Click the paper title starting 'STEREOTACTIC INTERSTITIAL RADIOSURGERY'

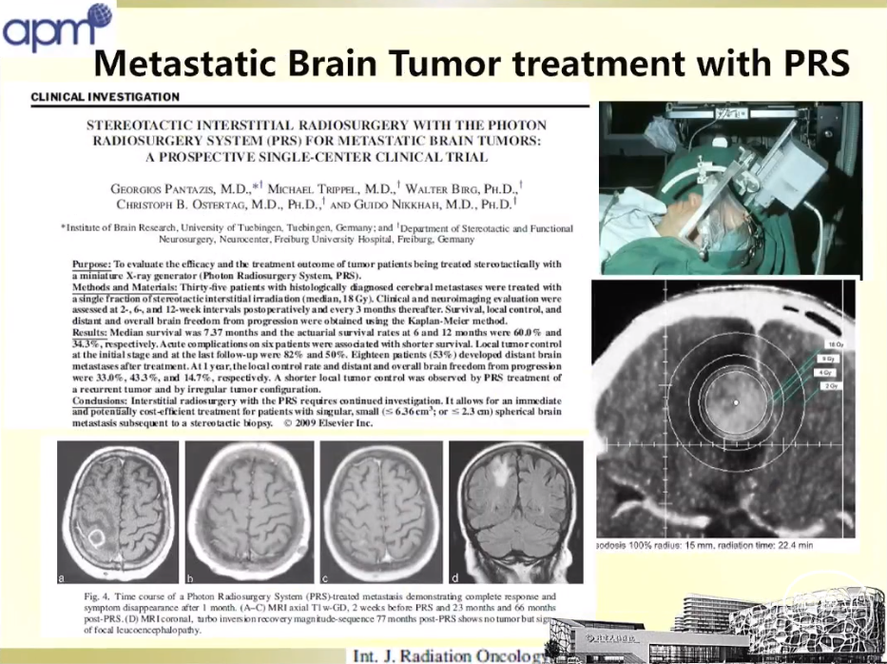point(317,141)
